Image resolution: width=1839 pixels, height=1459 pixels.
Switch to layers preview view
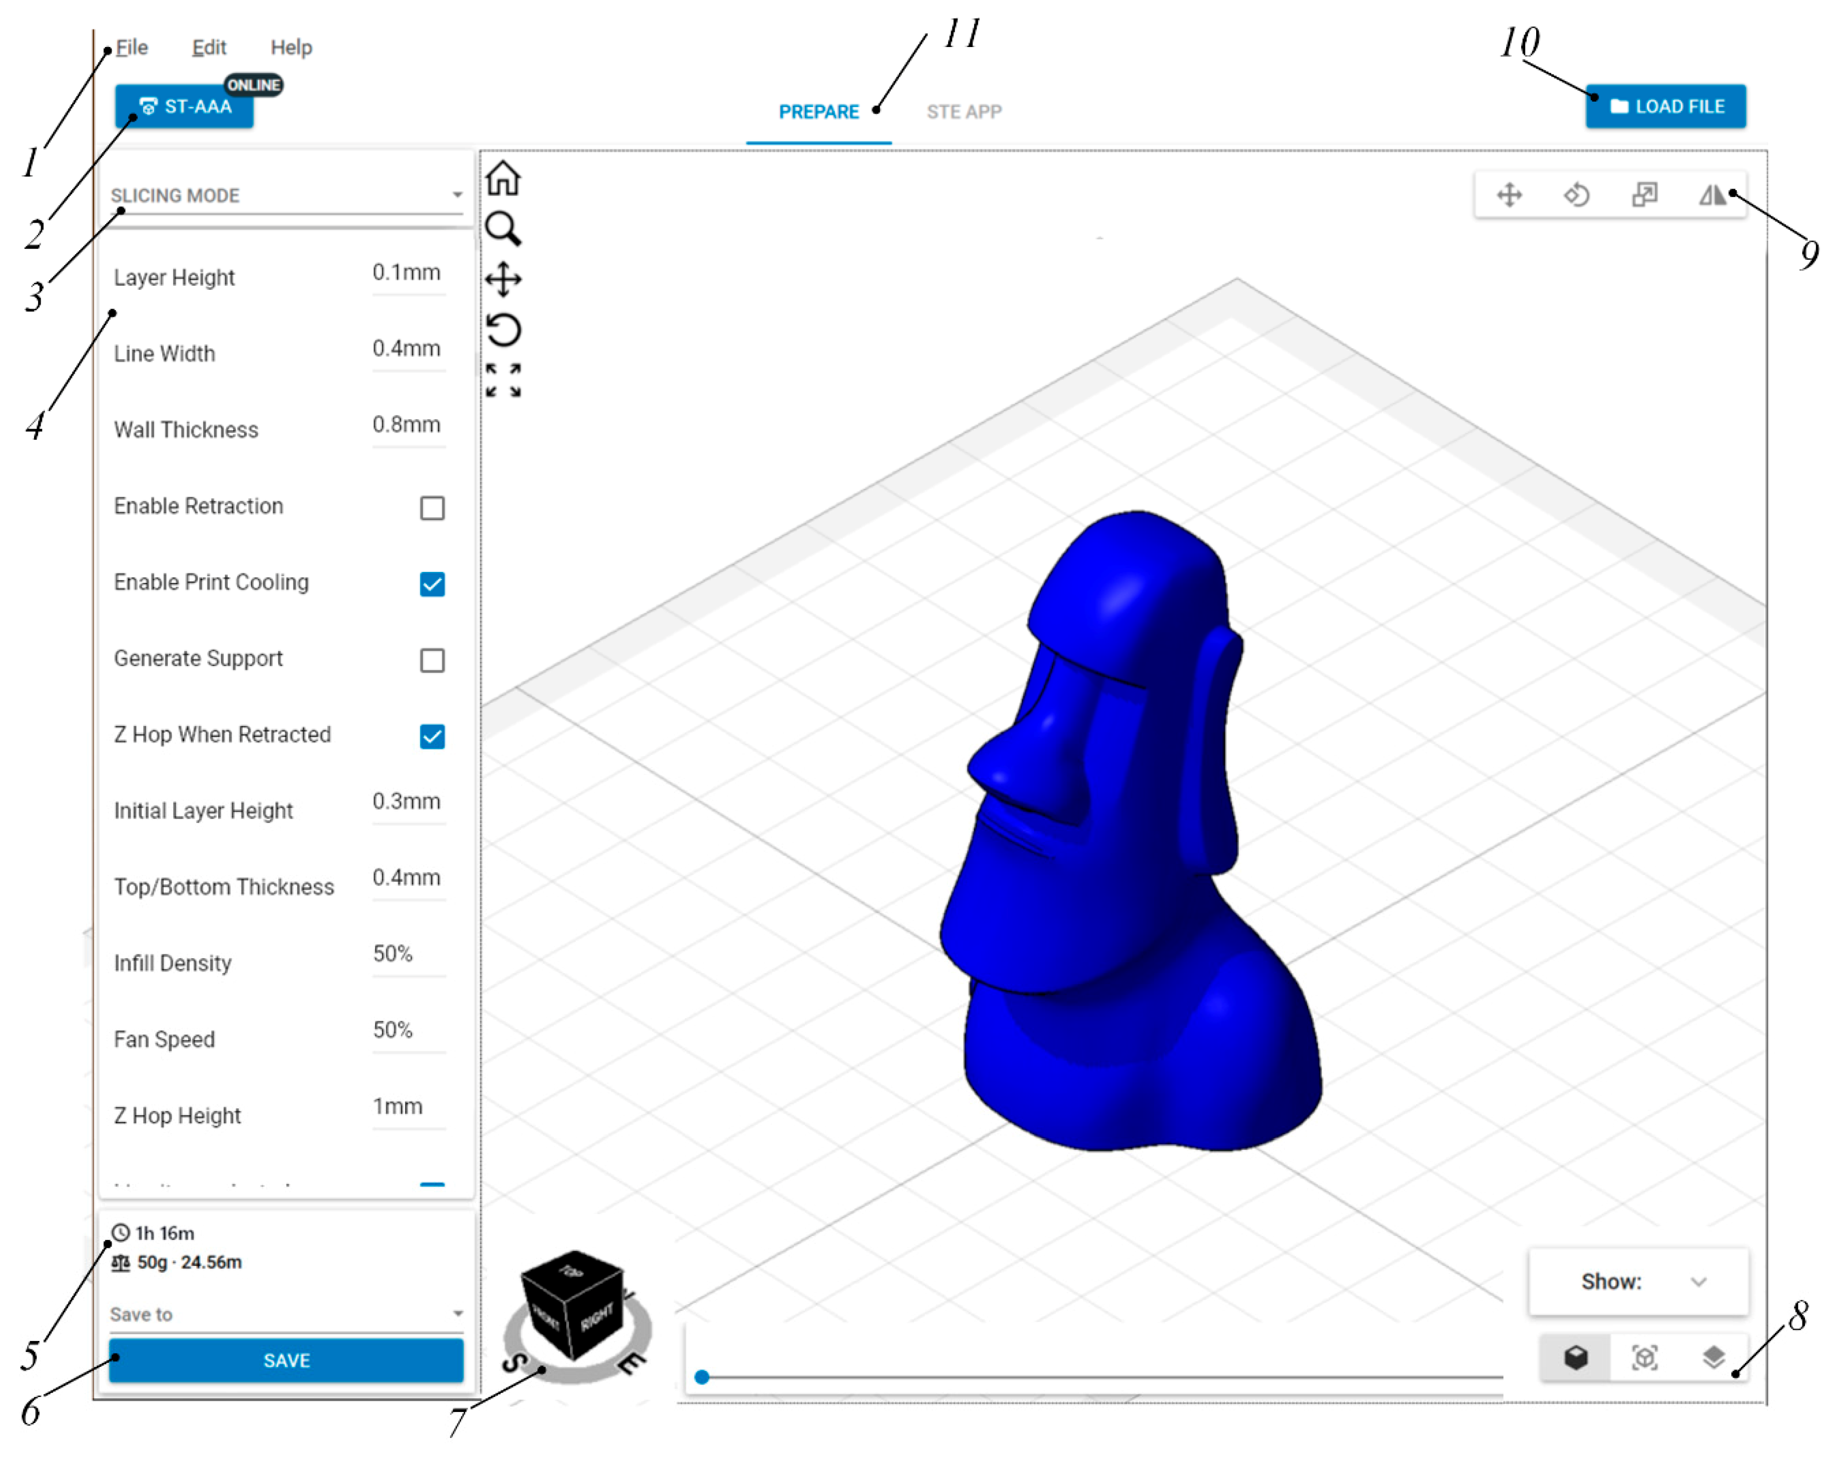[x=1713, y=1356]
